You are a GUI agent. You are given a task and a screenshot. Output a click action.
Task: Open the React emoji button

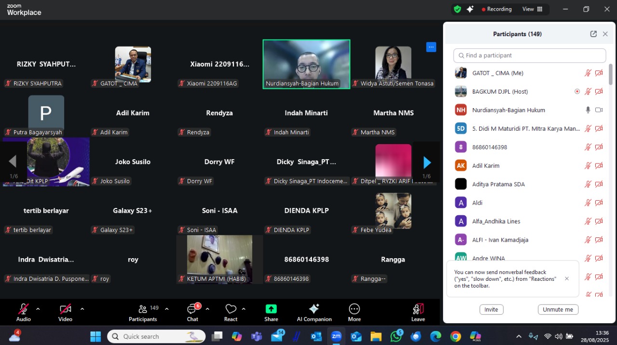pos(231,309)
